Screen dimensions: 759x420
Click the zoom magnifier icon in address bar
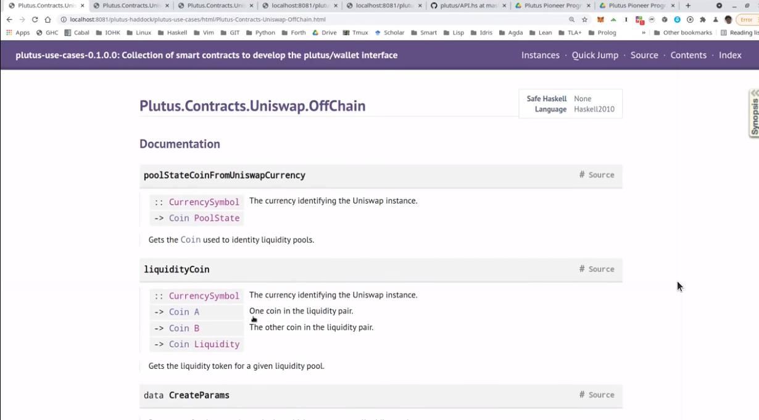571,20
